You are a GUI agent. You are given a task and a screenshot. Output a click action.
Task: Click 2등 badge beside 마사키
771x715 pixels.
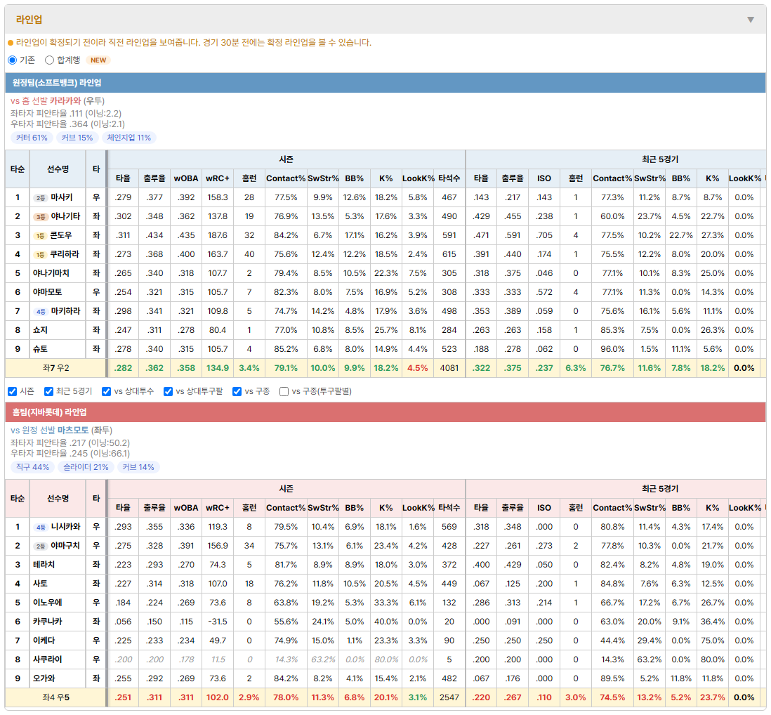(40, 197)
